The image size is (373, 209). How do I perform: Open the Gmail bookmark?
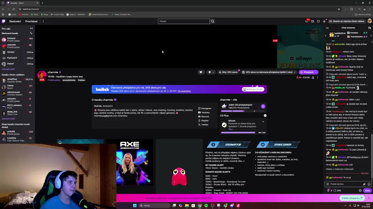[x=12, y=14]
